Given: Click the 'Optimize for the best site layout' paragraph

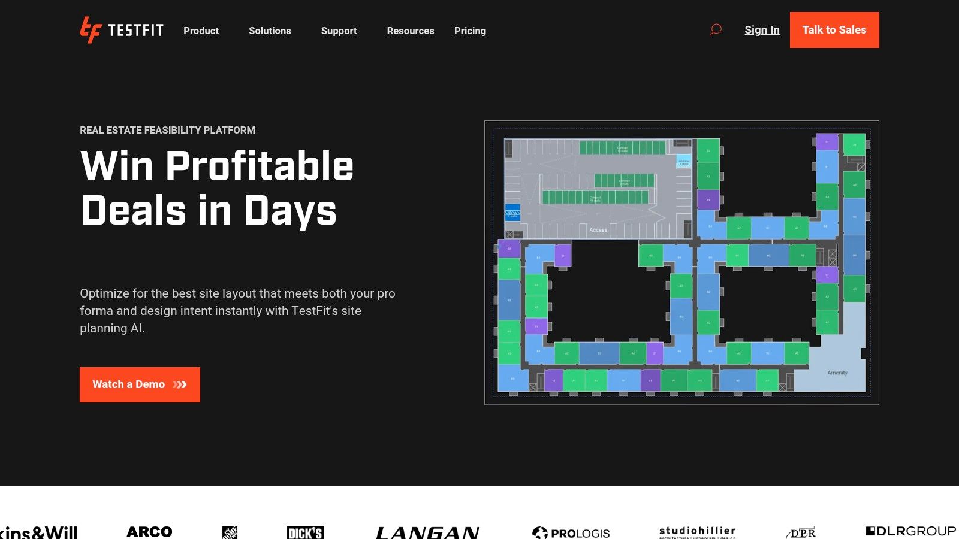Looking at the screenshot, I should [x=237, y=311].
